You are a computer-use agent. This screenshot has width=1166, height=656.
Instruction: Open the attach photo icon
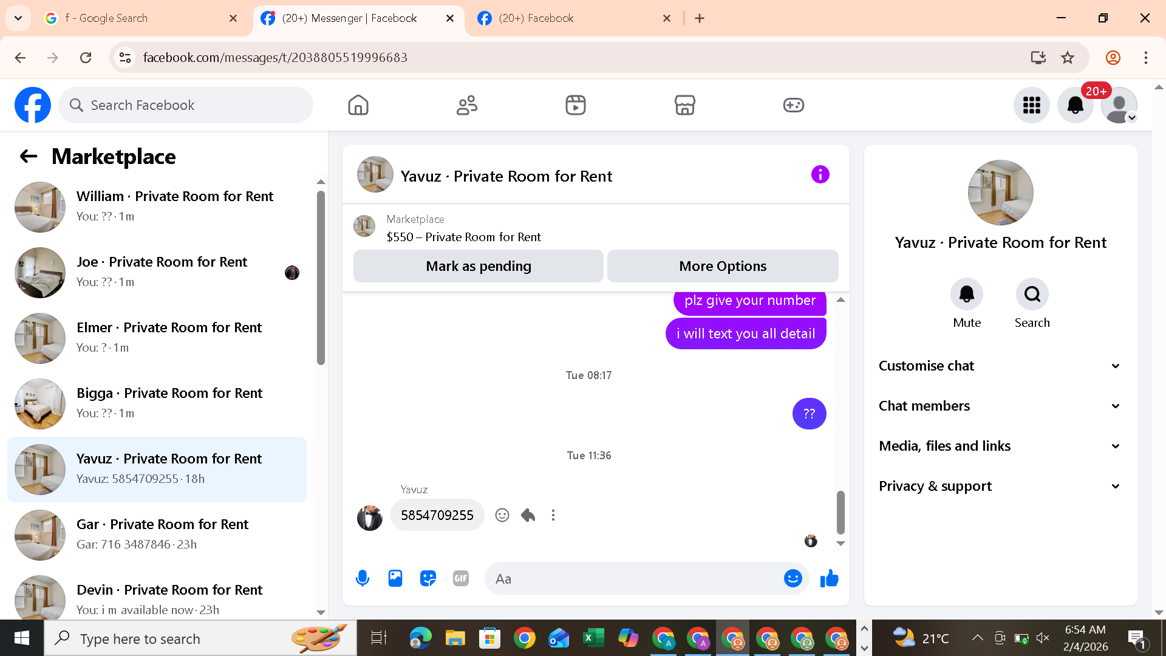[x=395, y=578]
